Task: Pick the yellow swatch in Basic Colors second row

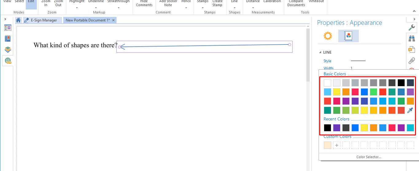Action: tap(337, 92)
